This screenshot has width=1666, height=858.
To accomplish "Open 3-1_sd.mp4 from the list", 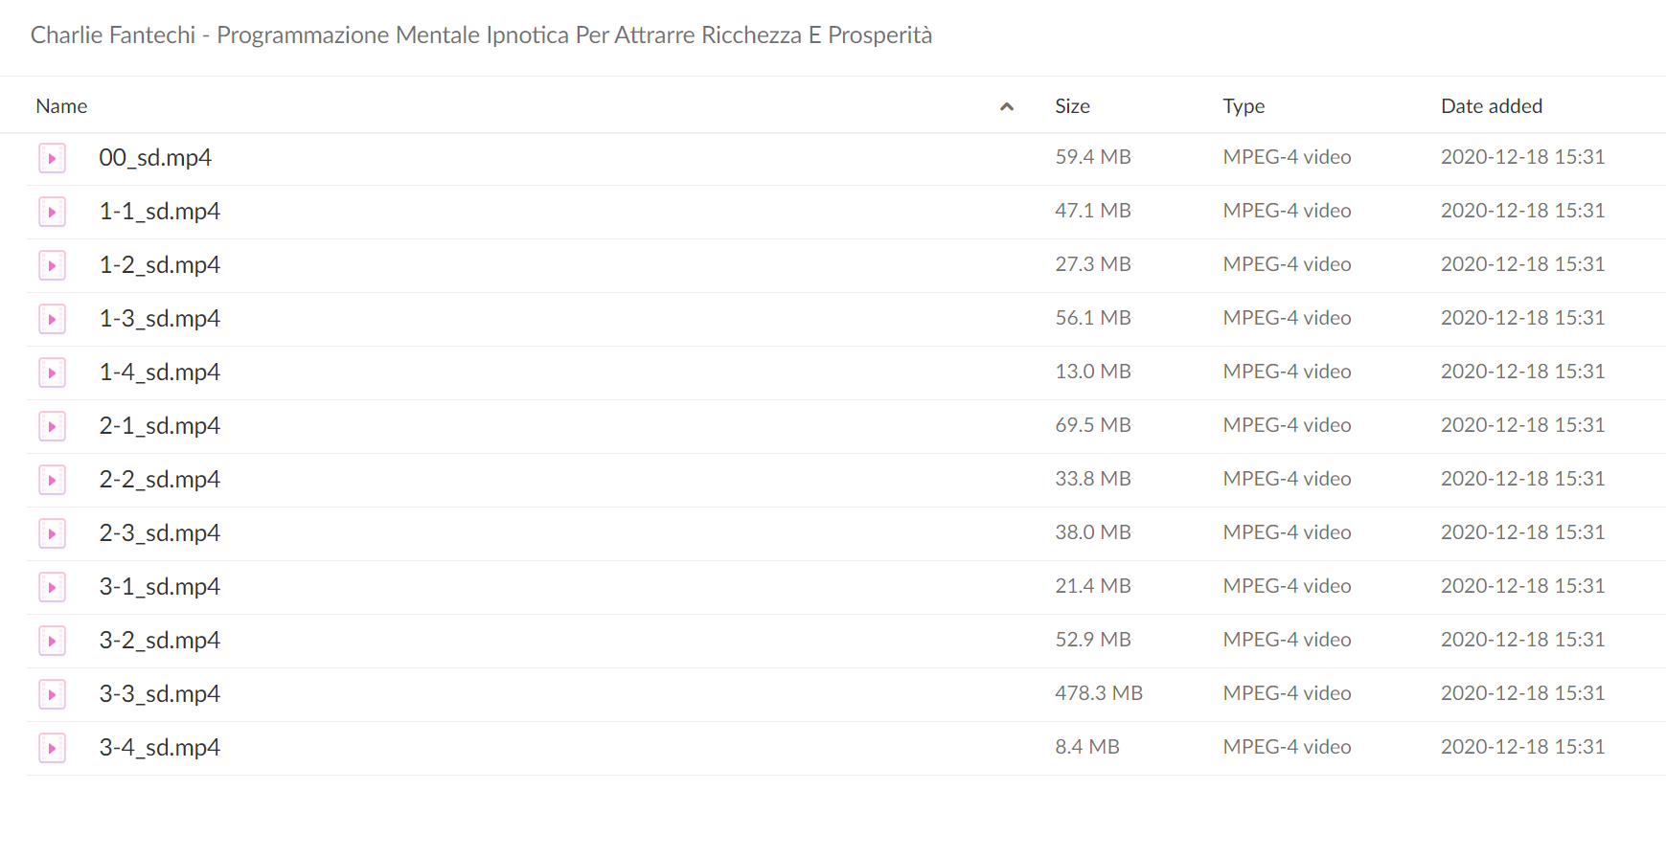I will pos(160,587).
